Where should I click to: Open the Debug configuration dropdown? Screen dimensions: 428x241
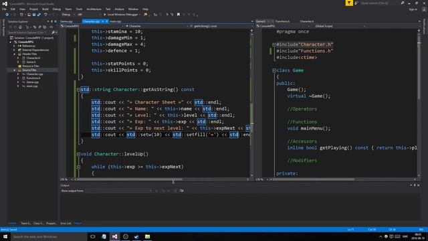click(68, 15)
